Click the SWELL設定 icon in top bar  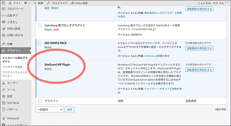(x=72, y=3)
